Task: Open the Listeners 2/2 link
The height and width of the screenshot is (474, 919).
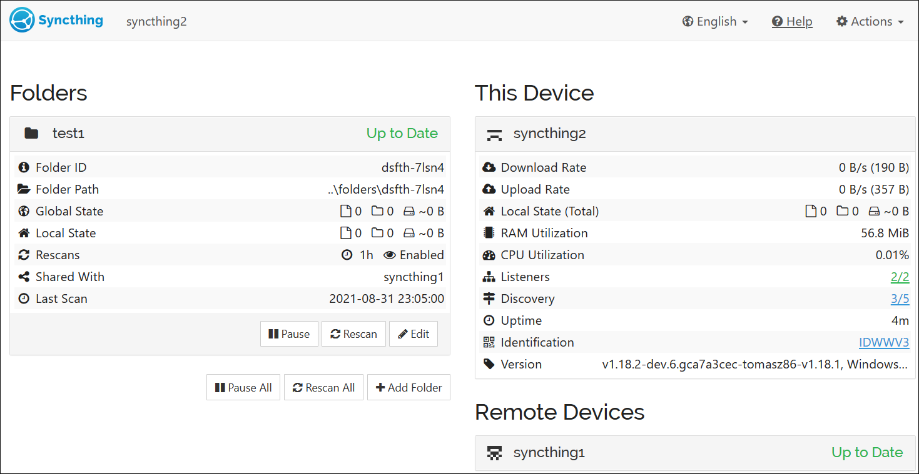Action: coord(900,276)
